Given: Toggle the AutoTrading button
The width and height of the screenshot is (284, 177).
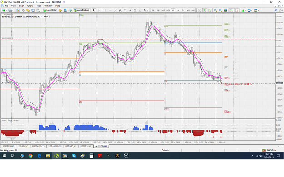Looking at the screenshot, I should click(81, 10).
